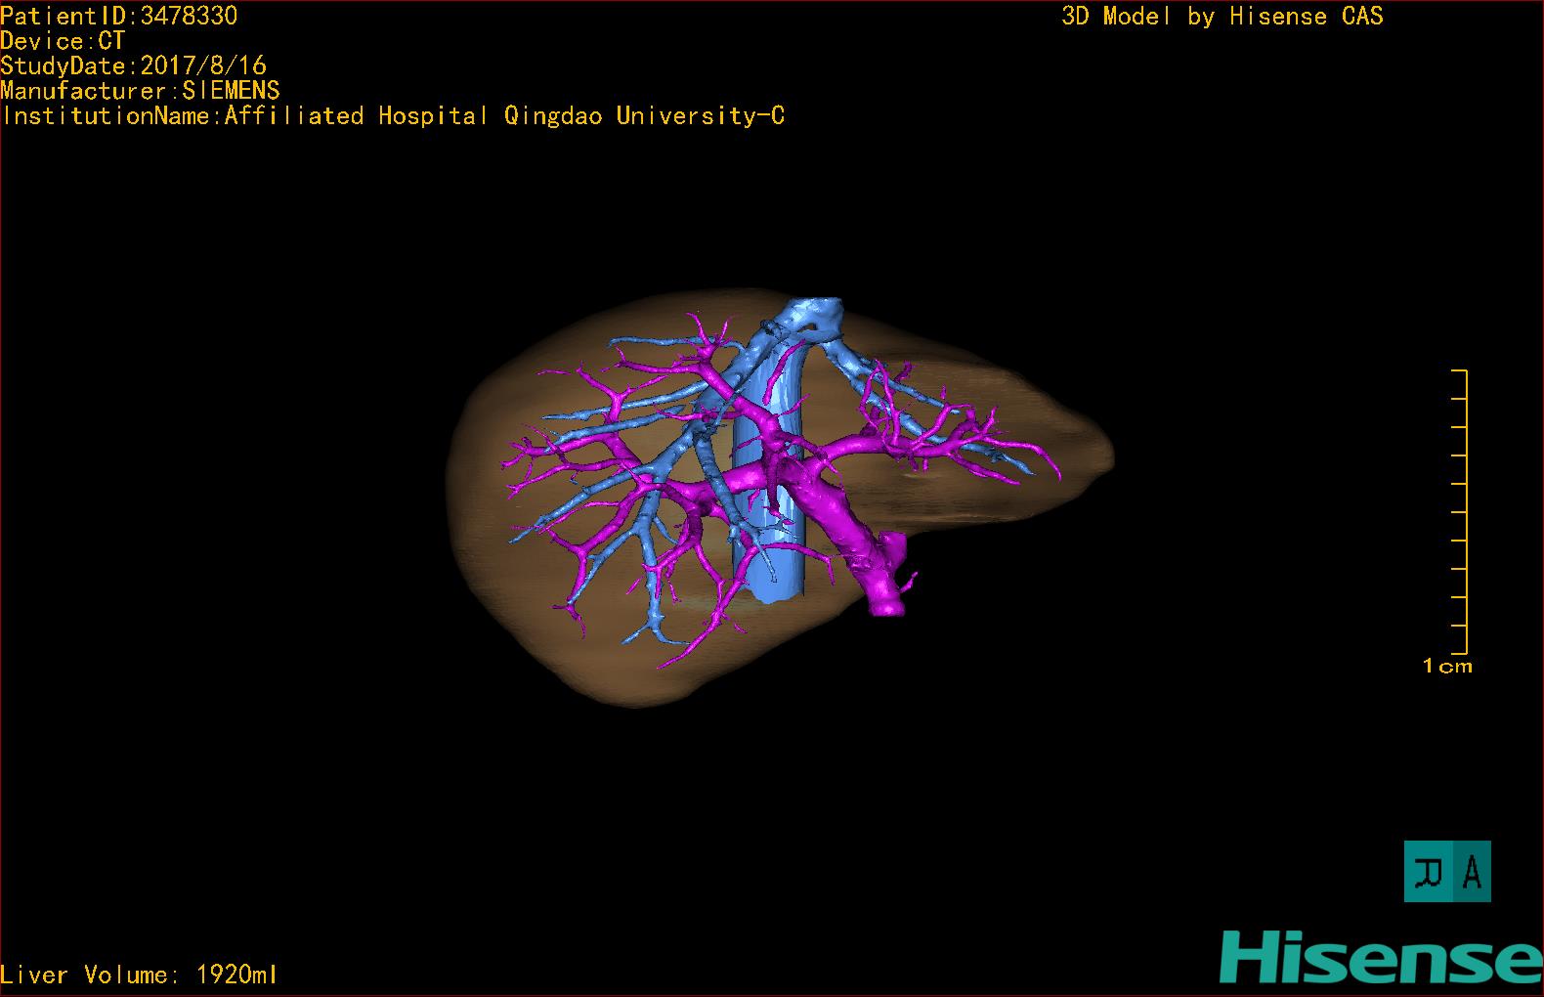Click the Liver Volume: 1920ml readout
This screenshot has width=1544, height=997.
point(139,975)
